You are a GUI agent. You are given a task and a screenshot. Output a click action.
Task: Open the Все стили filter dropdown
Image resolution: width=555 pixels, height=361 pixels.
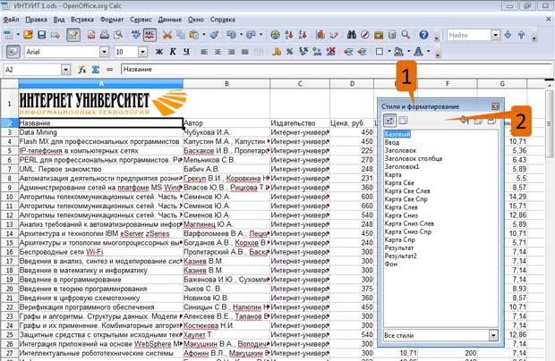tap(493, 335)
